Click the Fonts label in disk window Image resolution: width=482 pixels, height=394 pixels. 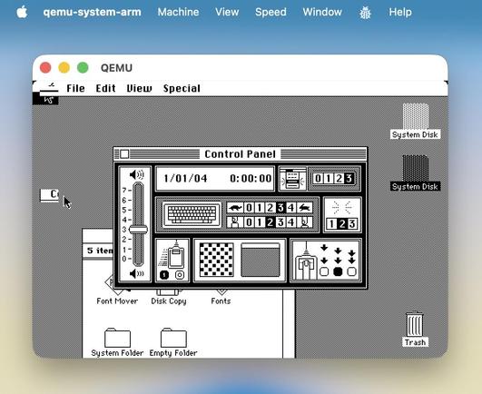tap(221, 301)
